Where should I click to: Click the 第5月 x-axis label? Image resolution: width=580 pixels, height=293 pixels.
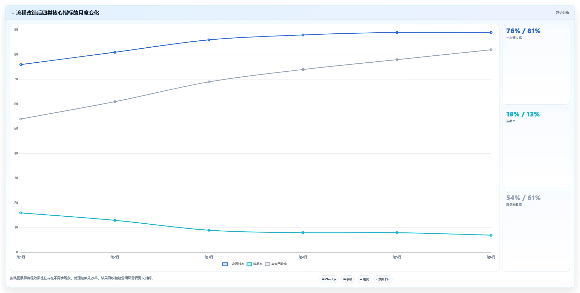(397, 257)
